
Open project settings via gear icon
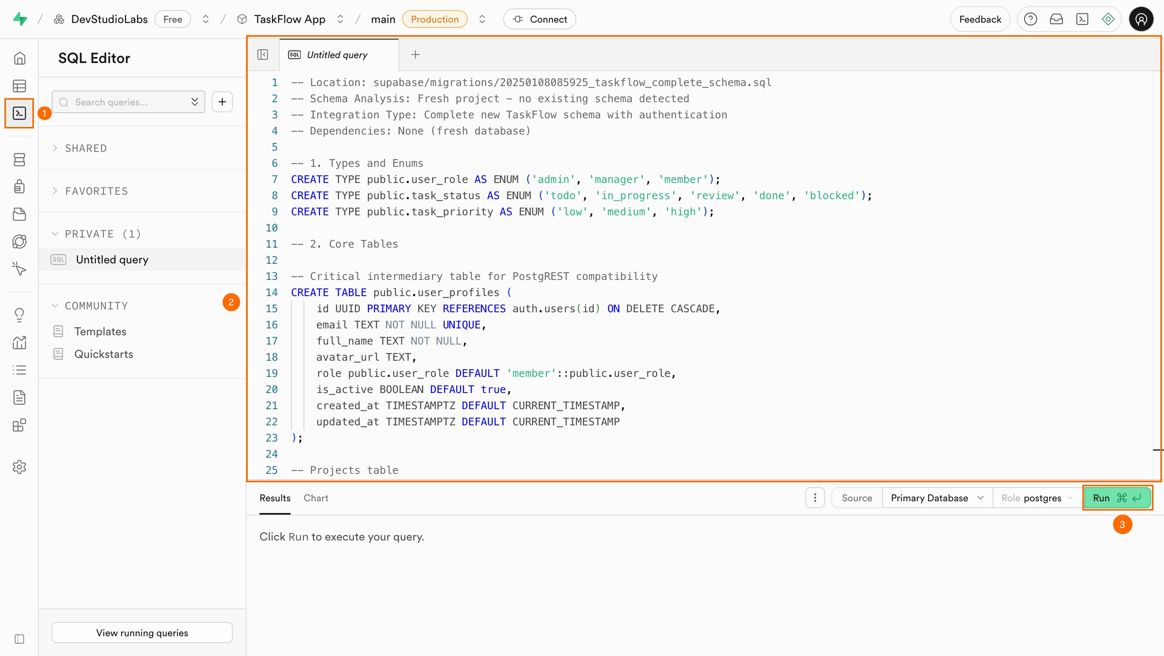point(19,467)
